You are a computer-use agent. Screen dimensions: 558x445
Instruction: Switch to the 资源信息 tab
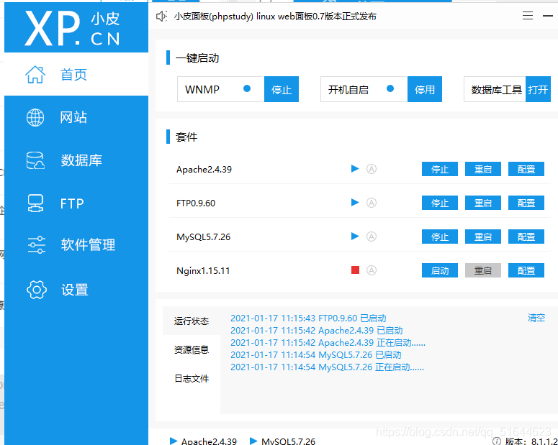[192, 349]
